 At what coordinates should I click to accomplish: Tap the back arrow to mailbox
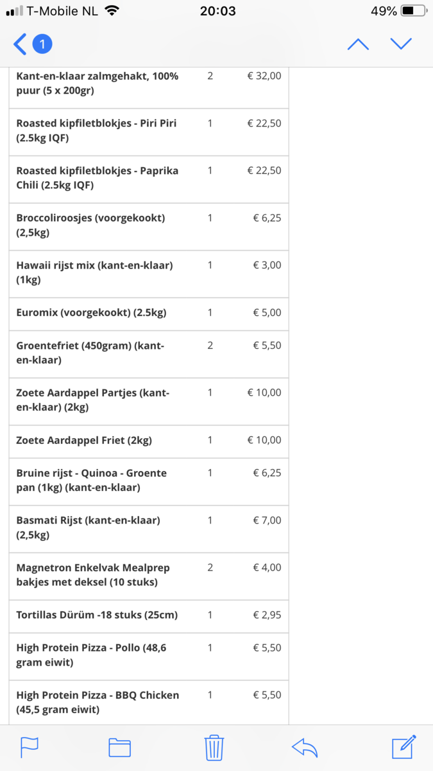click(x=20, y=44)
